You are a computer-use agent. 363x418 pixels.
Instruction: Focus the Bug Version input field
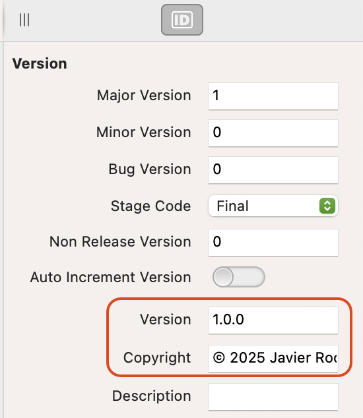click(273, 170)
